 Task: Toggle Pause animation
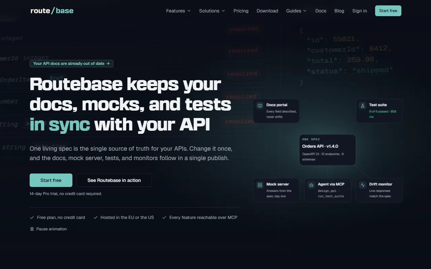48,229
